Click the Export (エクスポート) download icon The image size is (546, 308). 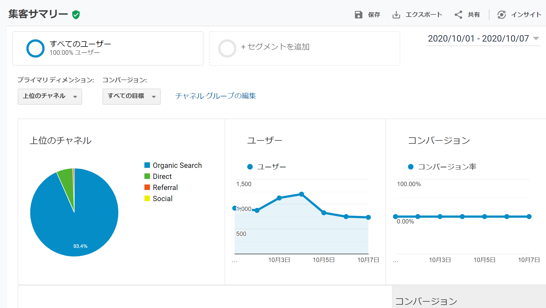tap(397, 15)
